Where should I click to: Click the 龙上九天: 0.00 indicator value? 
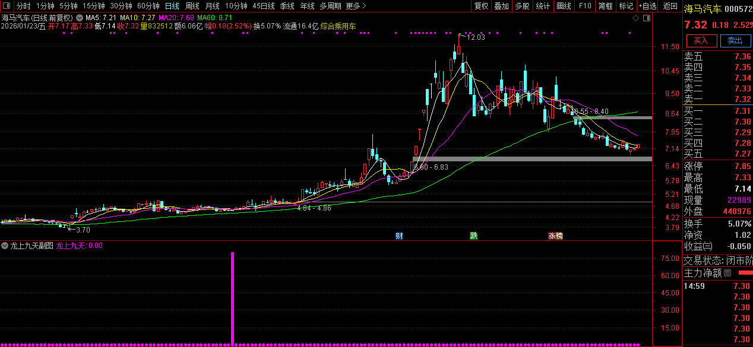coord(79,245)
